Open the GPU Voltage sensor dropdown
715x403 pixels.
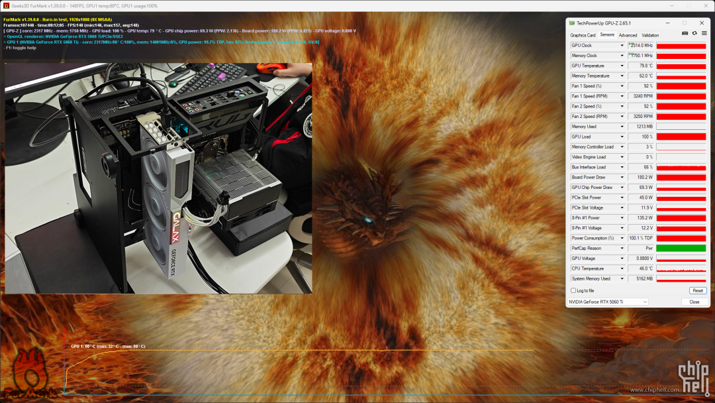coord(622,259)
